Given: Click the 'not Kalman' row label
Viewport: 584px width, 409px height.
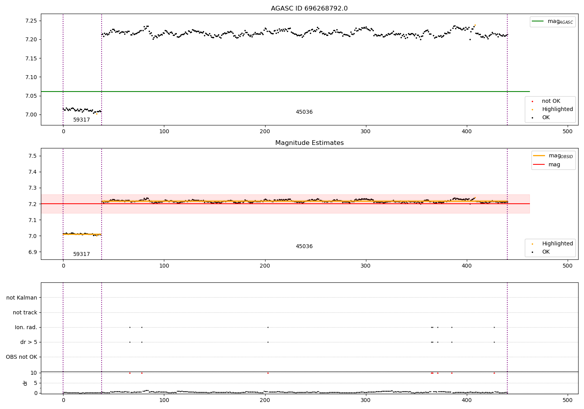Looking at the screenshot, I should click(22, 298).
